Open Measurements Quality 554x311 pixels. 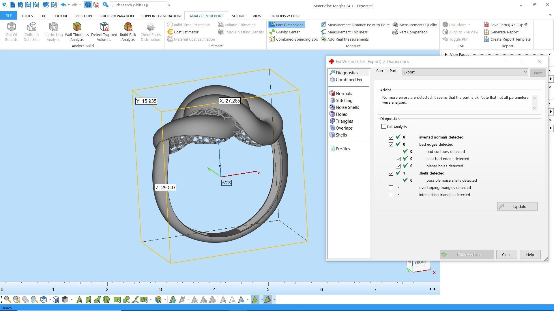pos(415,25)
